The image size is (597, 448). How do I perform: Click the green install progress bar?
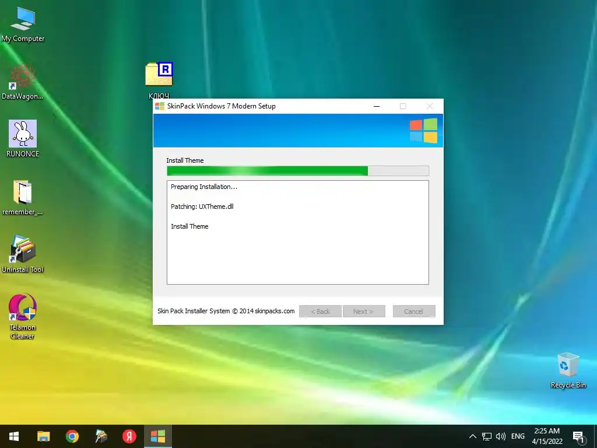click(298, 171)
